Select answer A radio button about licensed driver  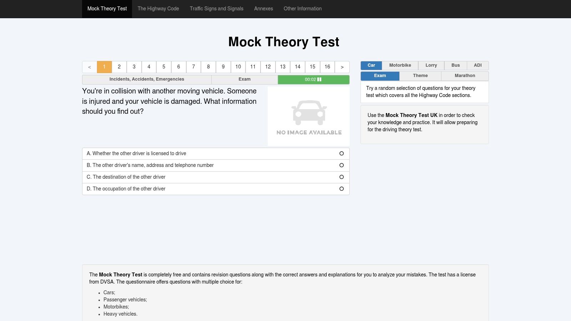tap(342, 153)
